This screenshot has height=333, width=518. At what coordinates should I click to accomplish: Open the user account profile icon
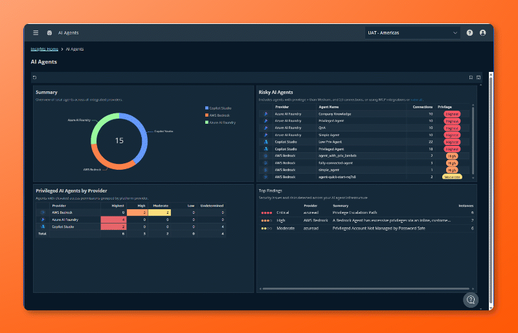(482, 33)
